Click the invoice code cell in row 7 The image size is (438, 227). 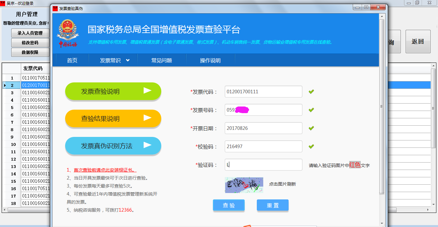pos(36,122)
